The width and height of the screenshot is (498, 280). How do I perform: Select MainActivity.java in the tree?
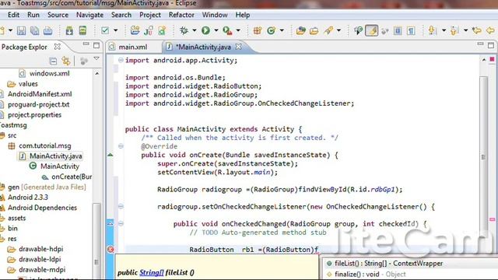pos(55,156)
